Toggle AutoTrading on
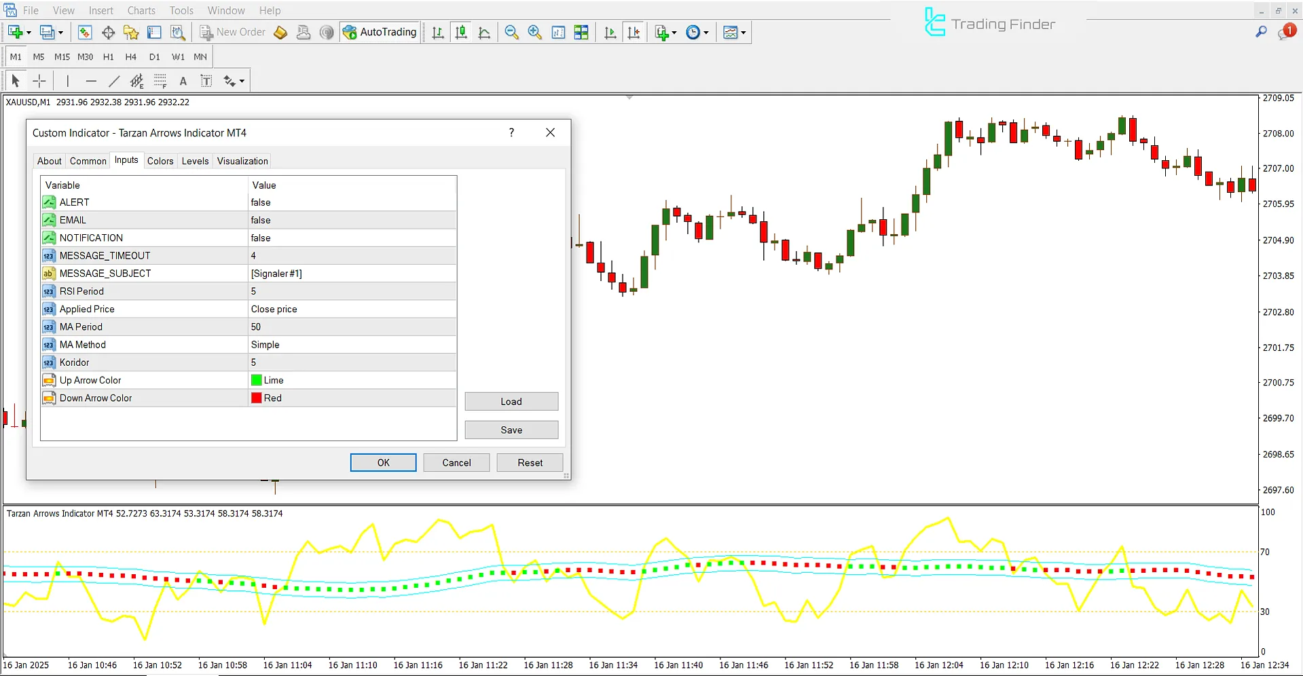Screen dimensions: 1303x676 380,32
